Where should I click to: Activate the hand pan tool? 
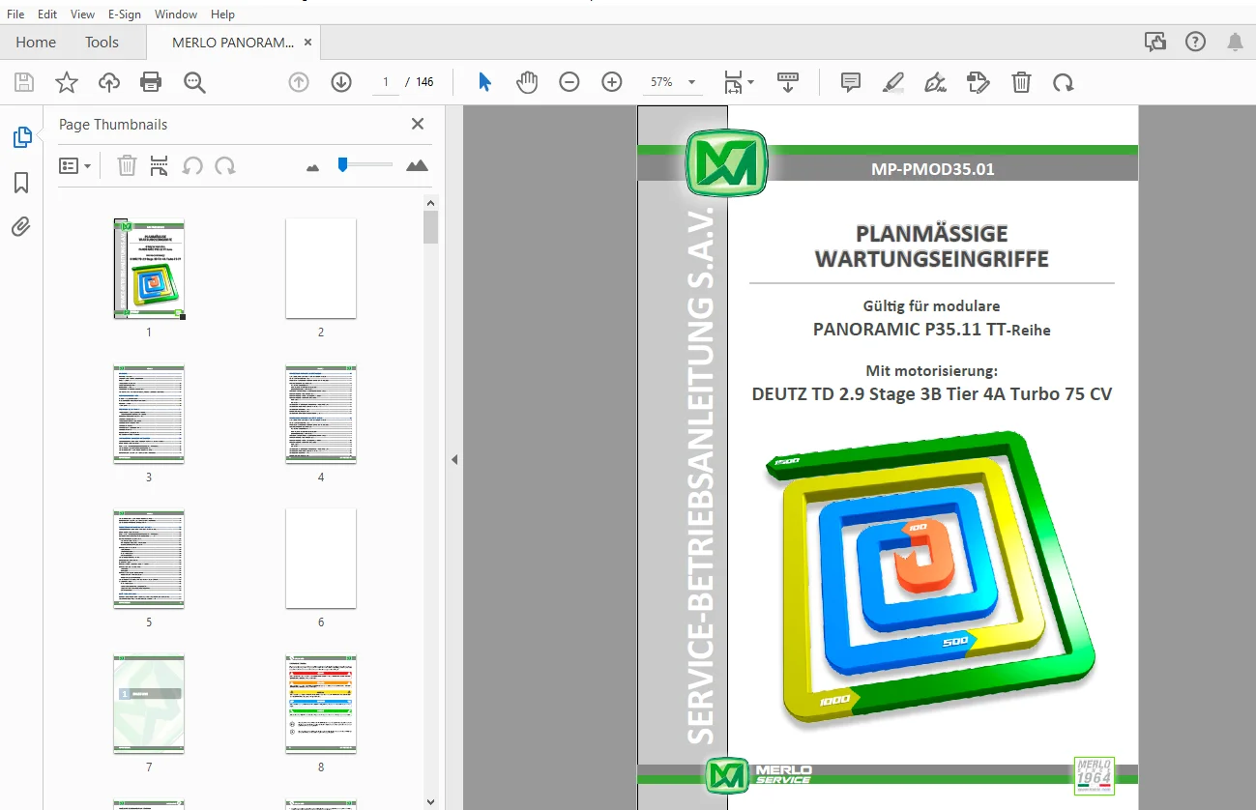(527, 82)
